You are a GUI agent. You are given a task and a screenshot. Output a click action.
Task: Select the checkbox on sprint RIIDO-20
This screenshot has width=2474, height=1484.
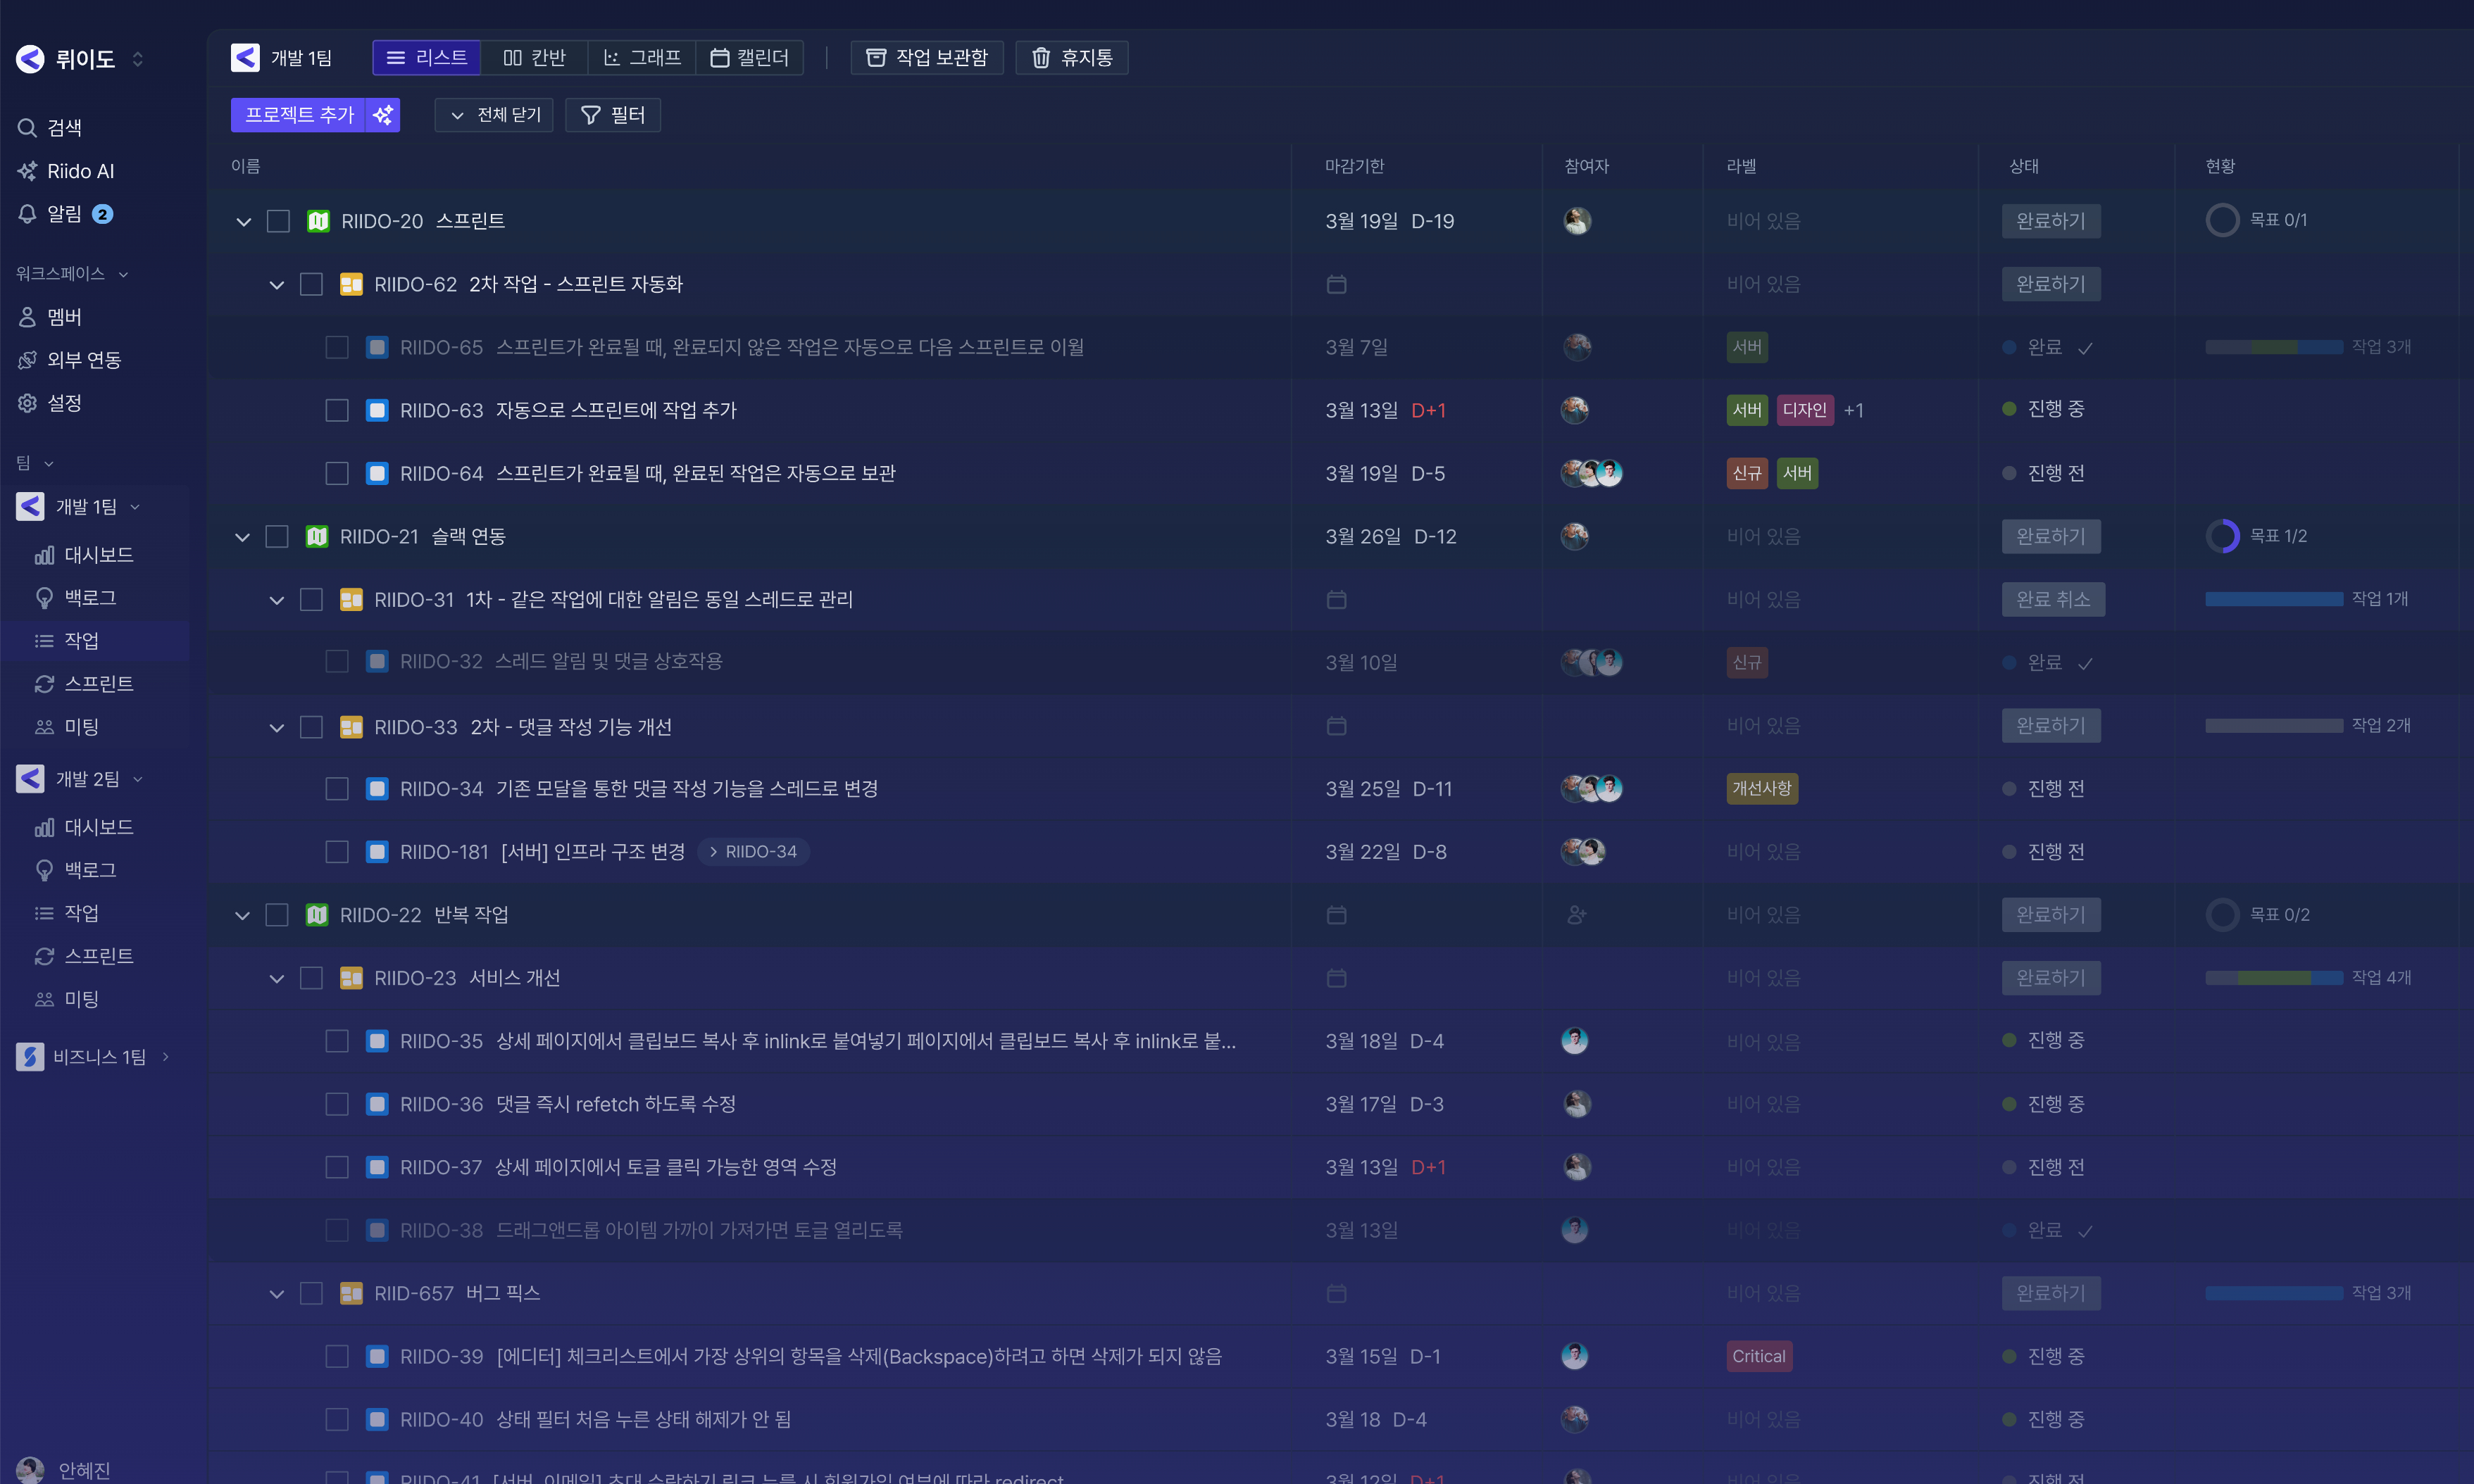pyautogui.click(x=278, y=221)
